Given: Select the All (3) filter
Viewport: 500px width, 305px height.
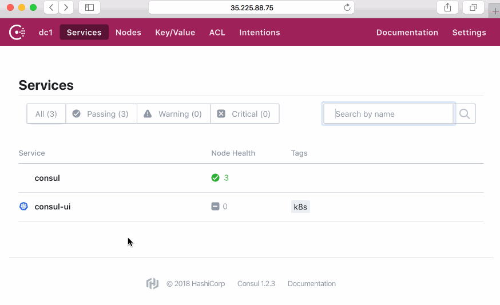Looking at the screenshot, I should click(x=46, y=113).
